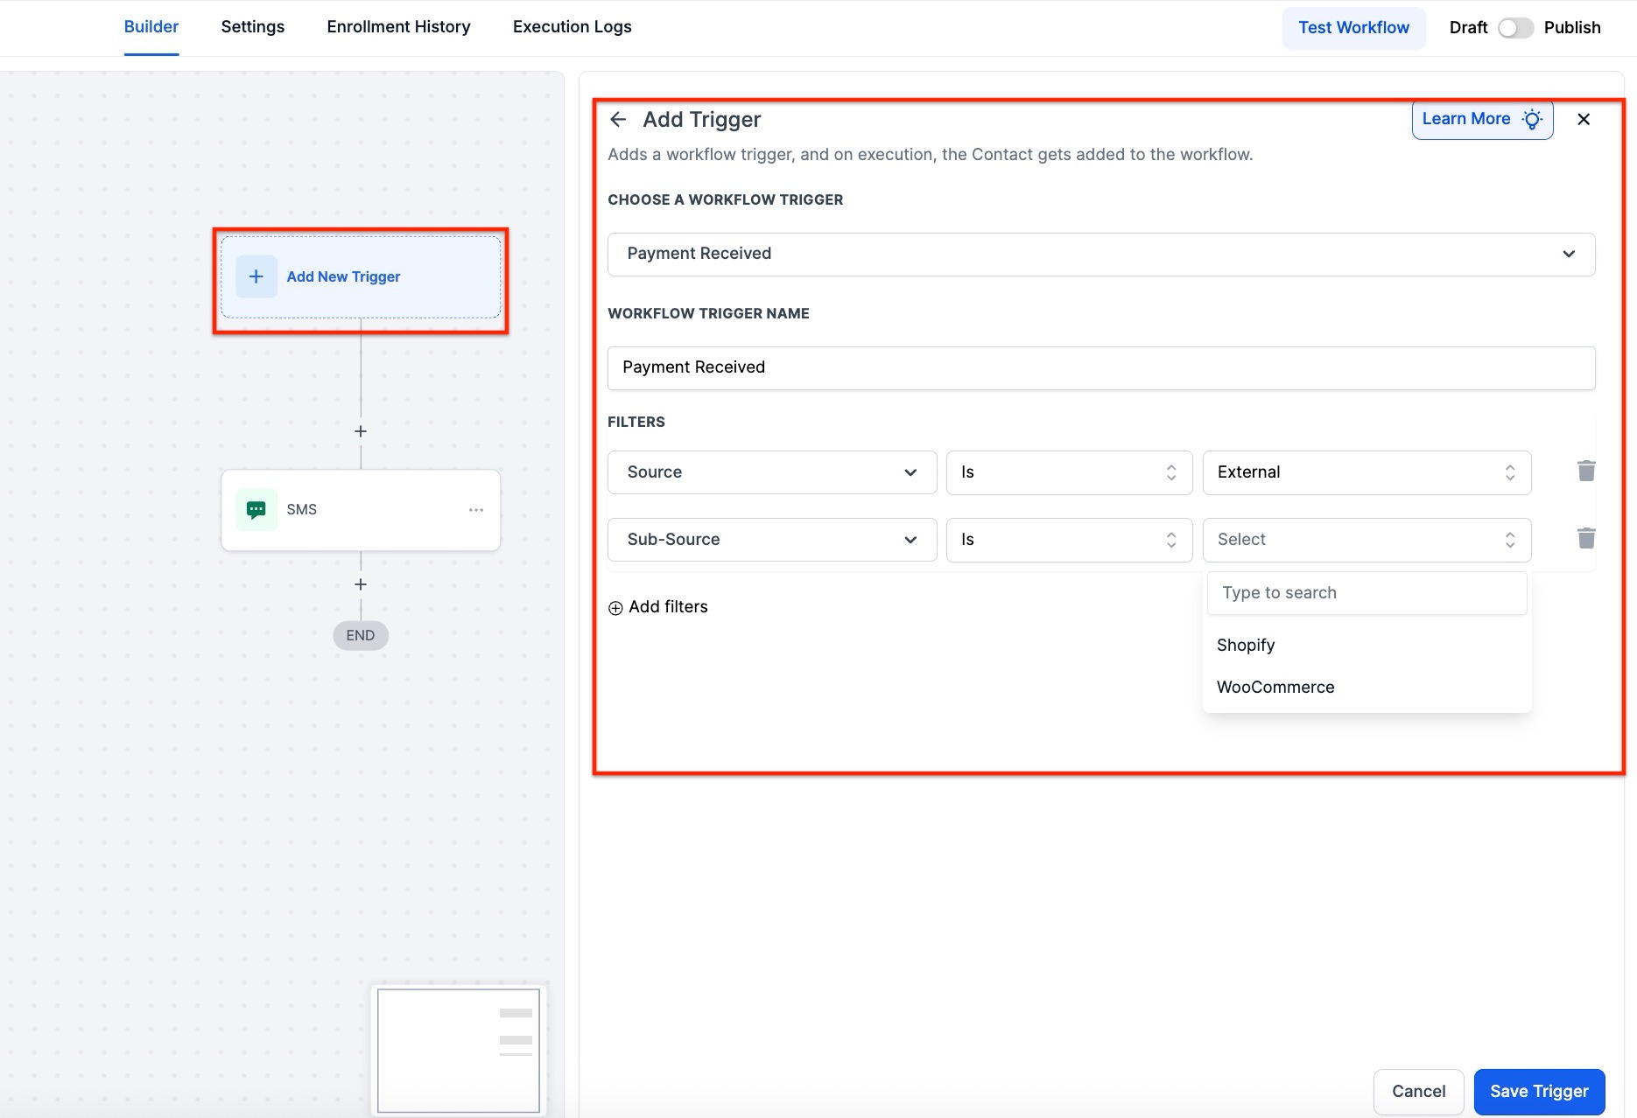Viewport: 1637px width, 1118px height.
Task: Switch to the Enrollment History tab
Action: 398,27
